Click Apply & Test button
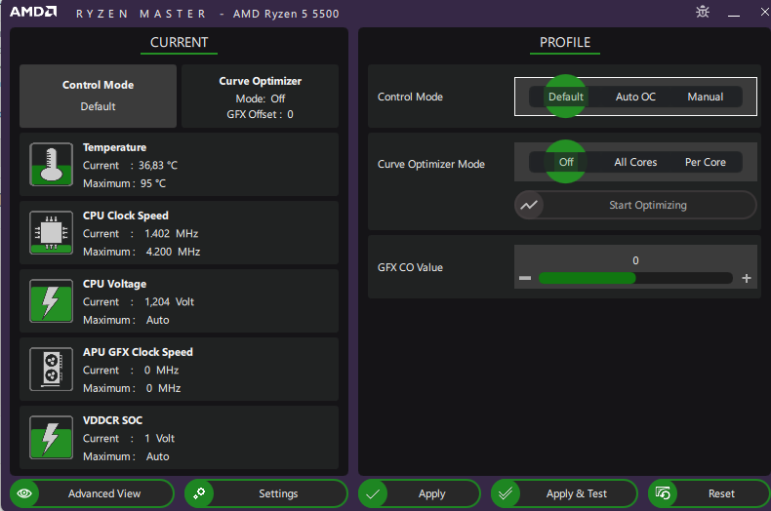This screenshot has height=511, width=771. (564, 493)
